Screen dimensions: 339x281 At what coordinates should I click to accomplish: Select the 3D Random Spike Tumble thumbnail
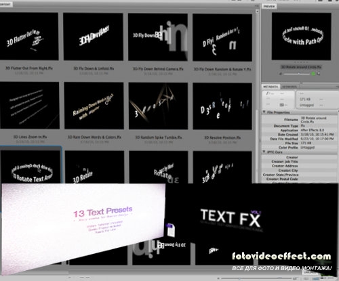click(x=158, y=106)
